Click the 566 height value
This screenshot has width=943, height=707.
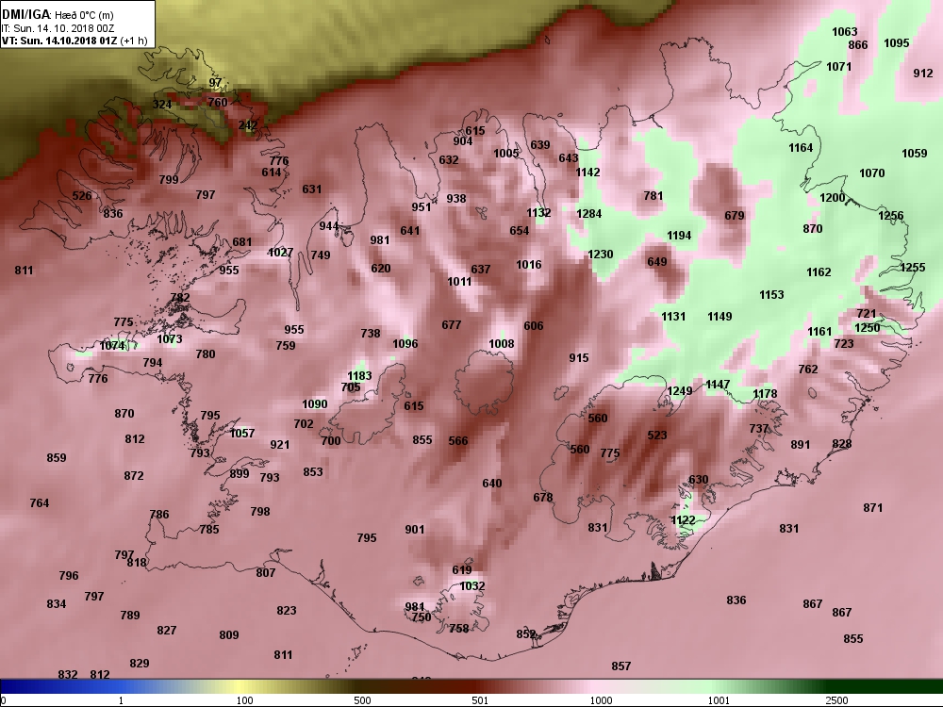point(457,440)
